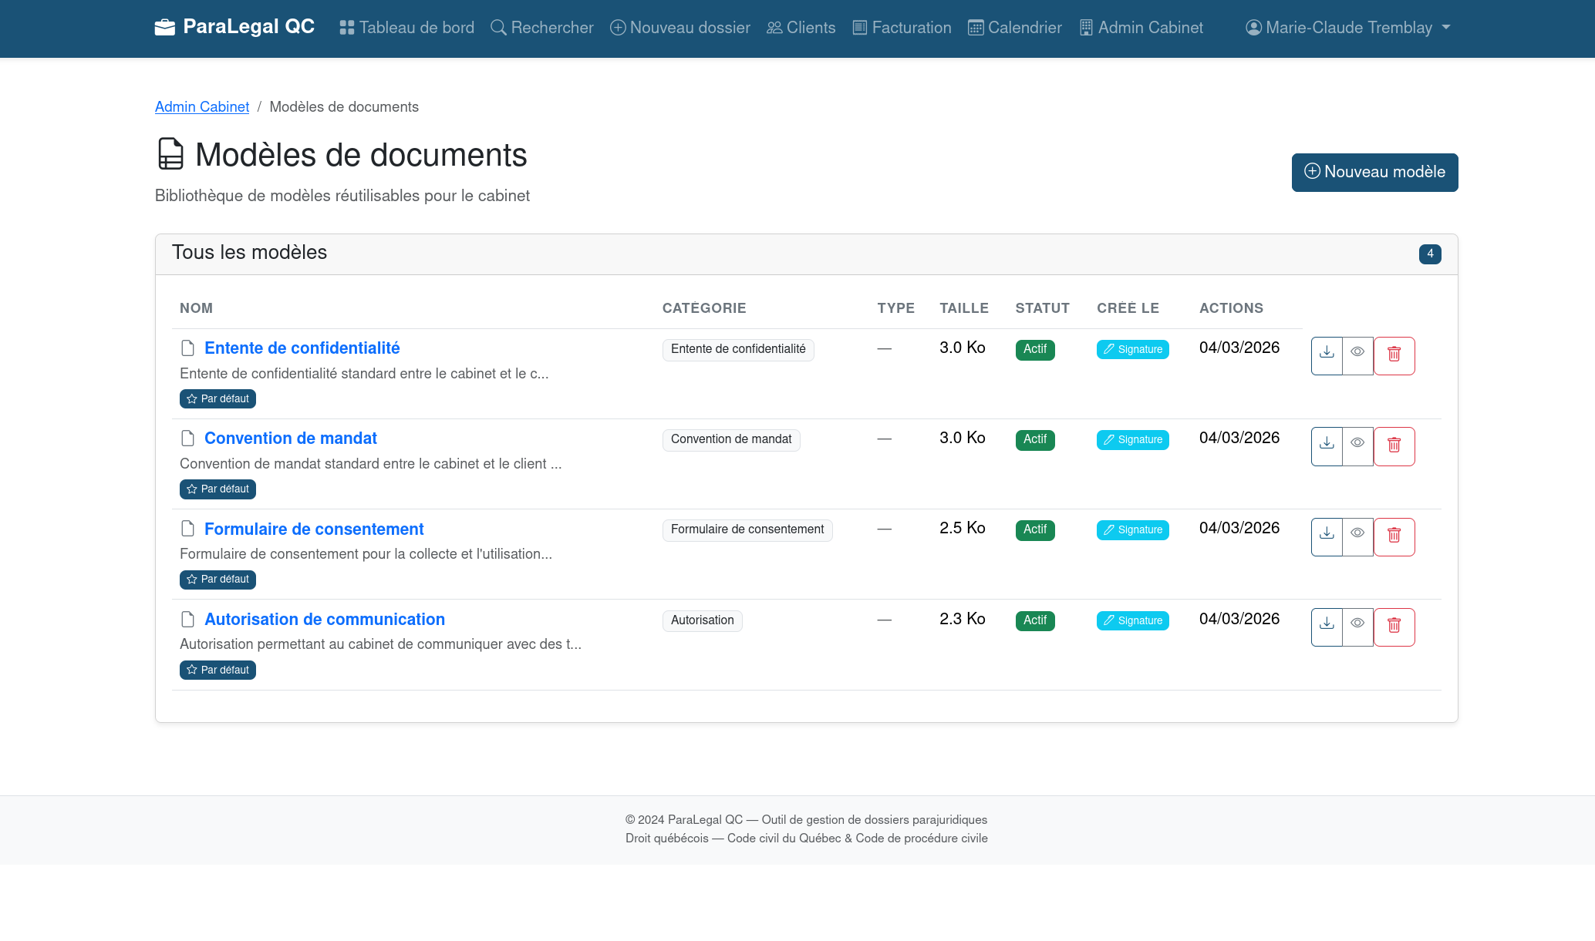Open the Formulaire de consentement template link
The image size is (1595, 941).
(x=314, y=529)
